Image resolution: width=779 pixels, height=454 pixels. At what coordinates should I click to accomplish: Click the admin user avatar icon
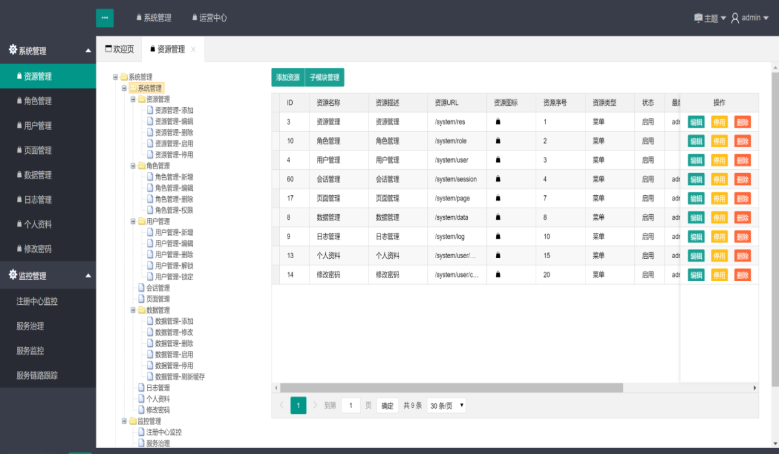pos(735,18)
